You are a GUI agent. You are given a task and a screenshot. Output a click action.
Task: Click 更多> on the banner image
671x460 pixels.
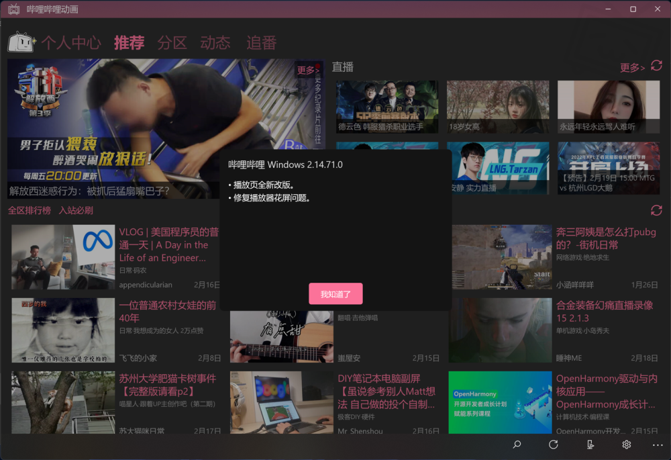(x=308, y=70)
